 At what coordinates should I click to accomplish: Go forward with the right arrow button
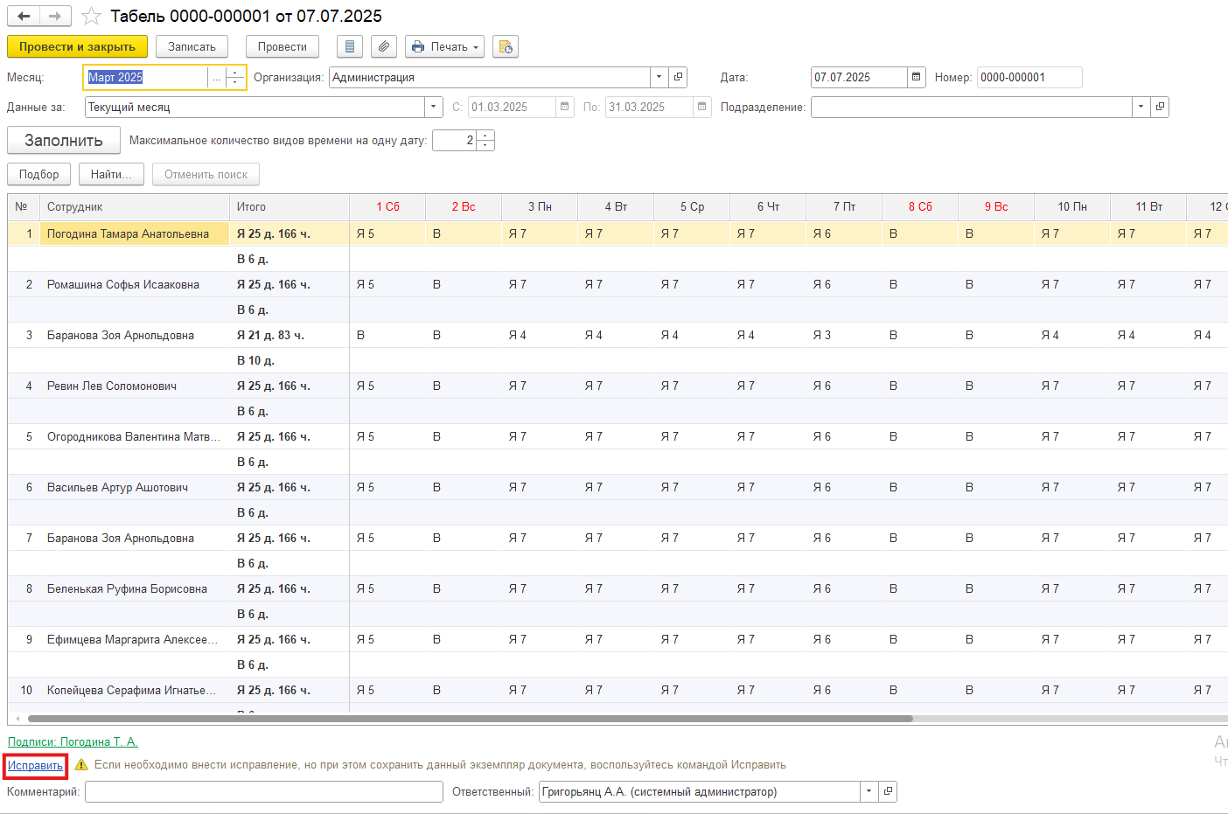(x=55, y=16)
